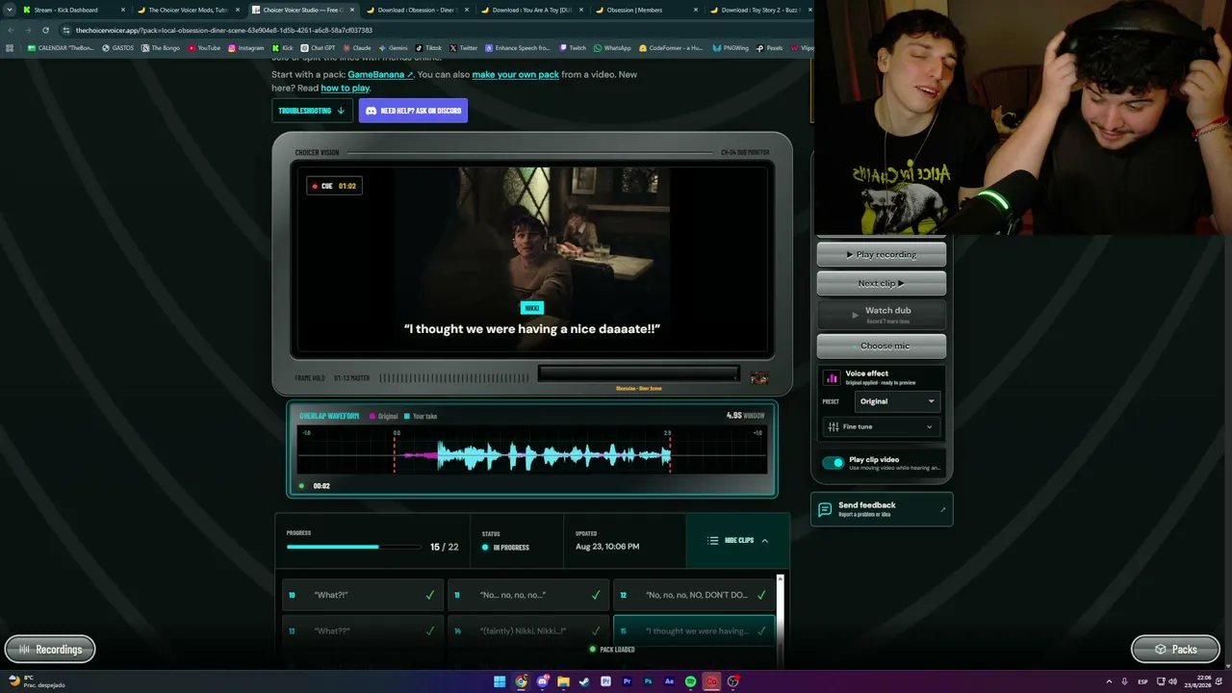Open the browser apps grid icon
Viewport: 1232px width, 693px height.
10,48
